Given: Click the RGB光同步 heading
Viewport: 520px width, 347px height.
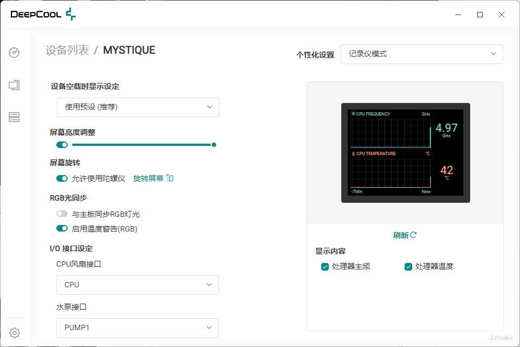Looking at the screenshot, I should 68,198.
